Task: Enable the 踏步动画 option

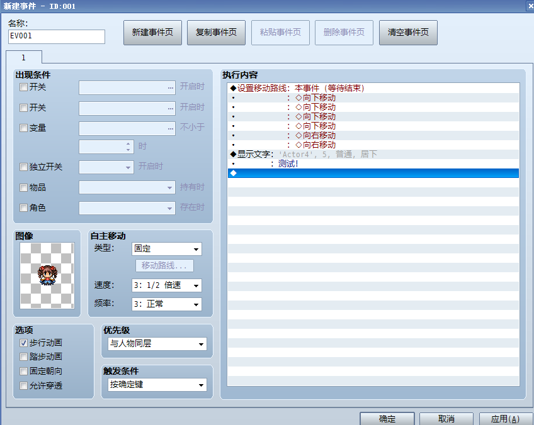Action: (x=23, y=356)
